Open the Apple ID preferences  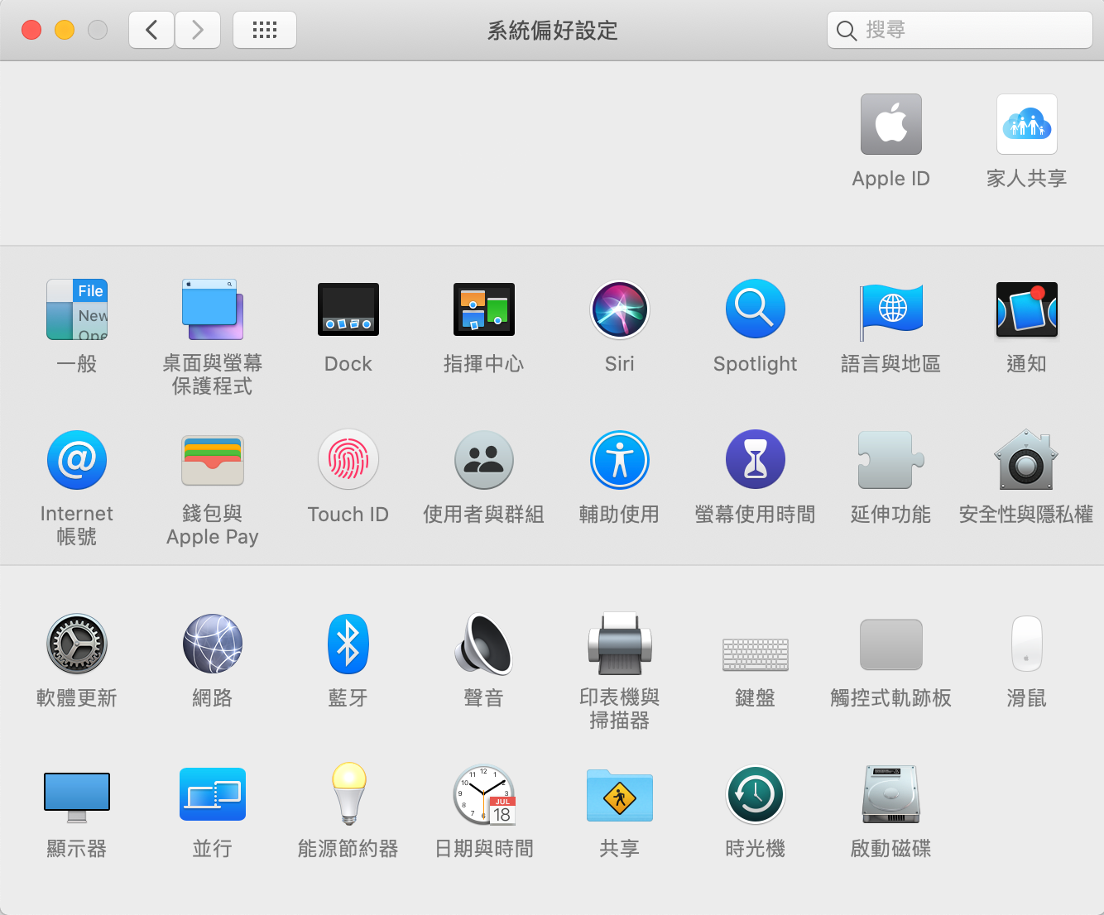(x=890, y=125)
